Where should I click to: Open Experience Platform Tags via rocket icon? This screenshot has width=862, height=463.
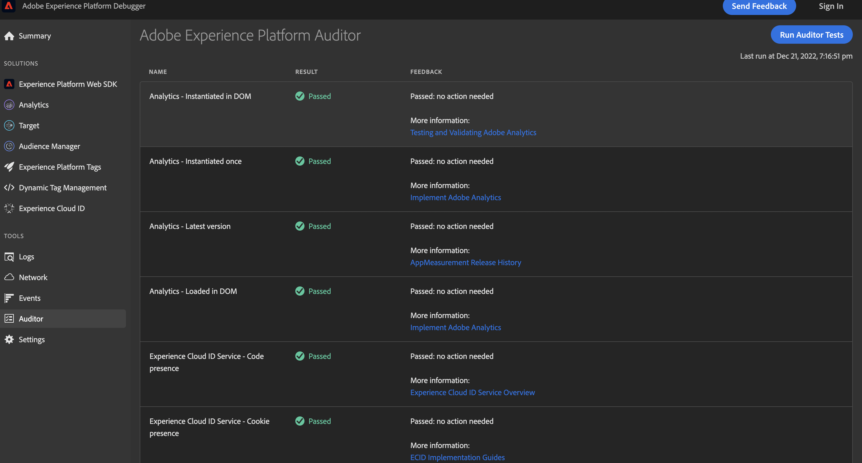click(x=9, y=167)
